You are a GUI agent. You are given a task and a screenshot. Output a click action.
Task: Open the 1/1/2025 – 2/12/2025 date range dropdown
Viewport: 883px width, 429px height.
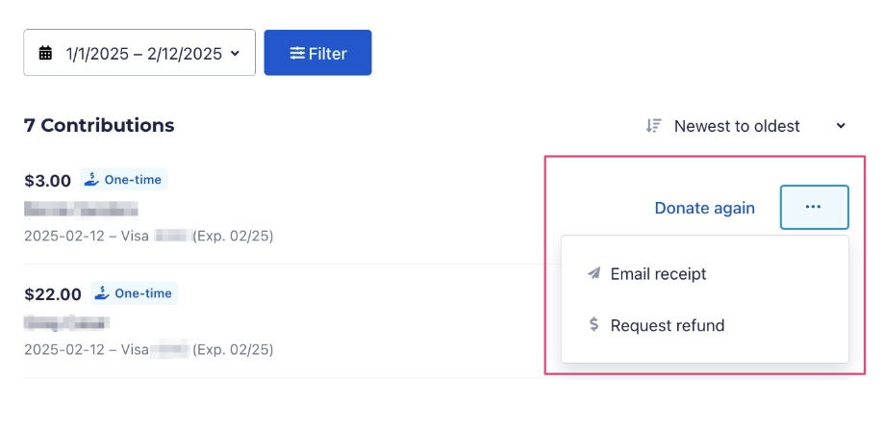click(139, 53)
